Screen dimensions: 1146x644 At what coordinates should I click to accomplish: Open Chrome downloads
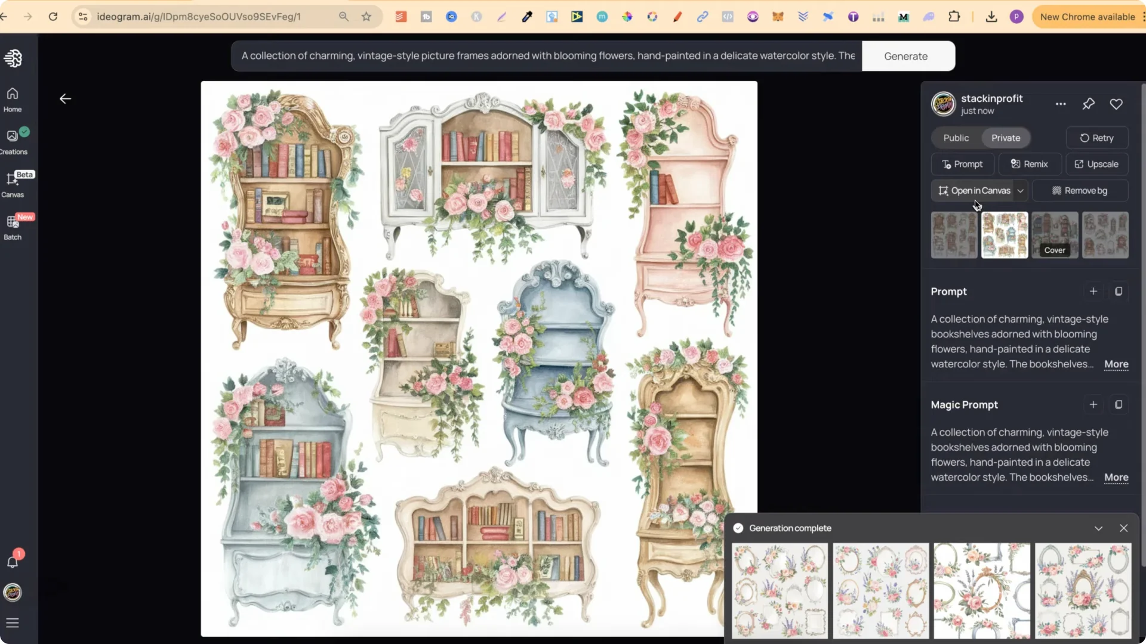(991, 16)
